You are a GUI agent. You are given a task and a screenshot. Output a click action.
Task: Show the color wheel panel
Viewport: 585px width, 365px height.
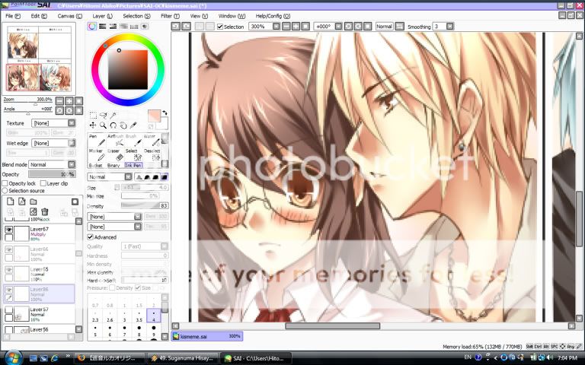point(91,26)
